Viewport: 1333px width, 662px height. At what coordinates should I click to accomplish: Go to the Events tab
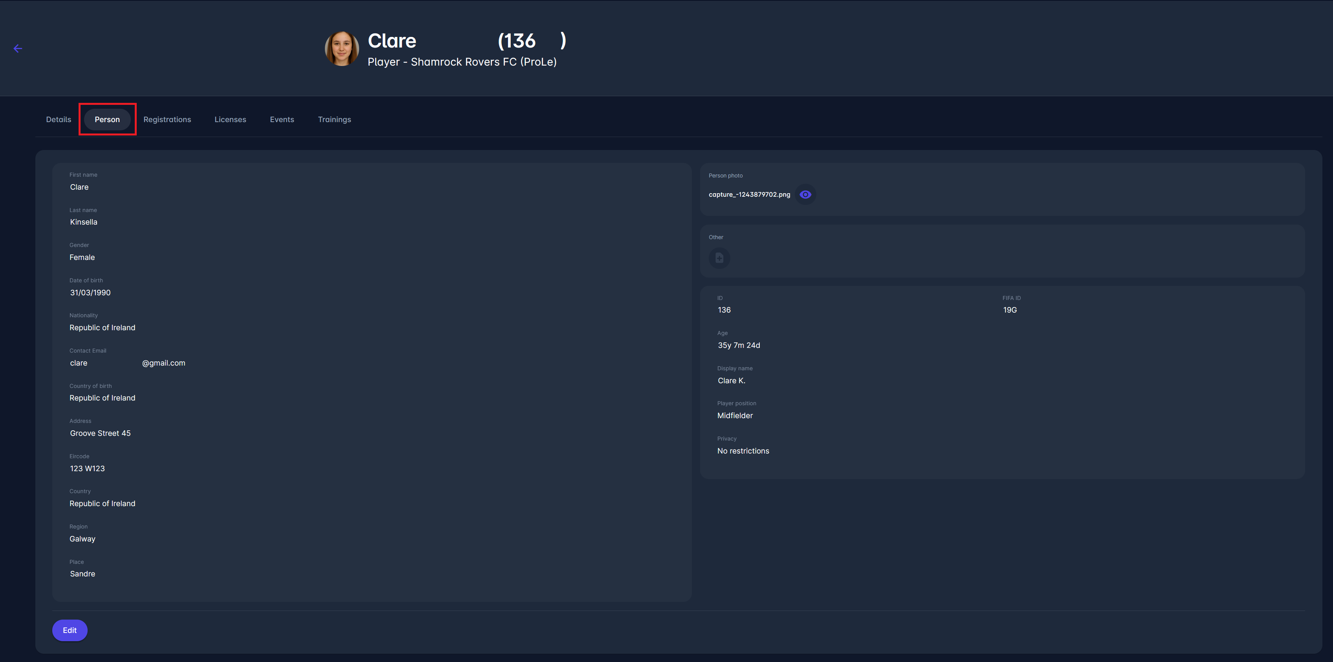click(x=282, y=119)
